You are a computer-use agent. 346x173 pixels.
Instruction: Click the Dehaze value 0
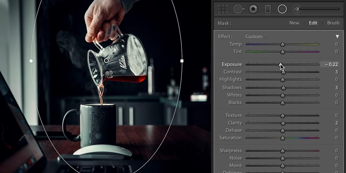click(336, 131)
